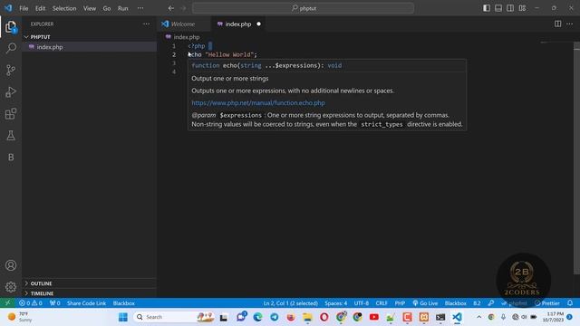Open the Opera browser from taskbar
The width and height of the screenshot is (580, 326).
point(324,317)
